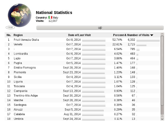Click the Sardegna last visit date bar
Viewport: 167px width, 124px height.
click(x=94, y=105)
